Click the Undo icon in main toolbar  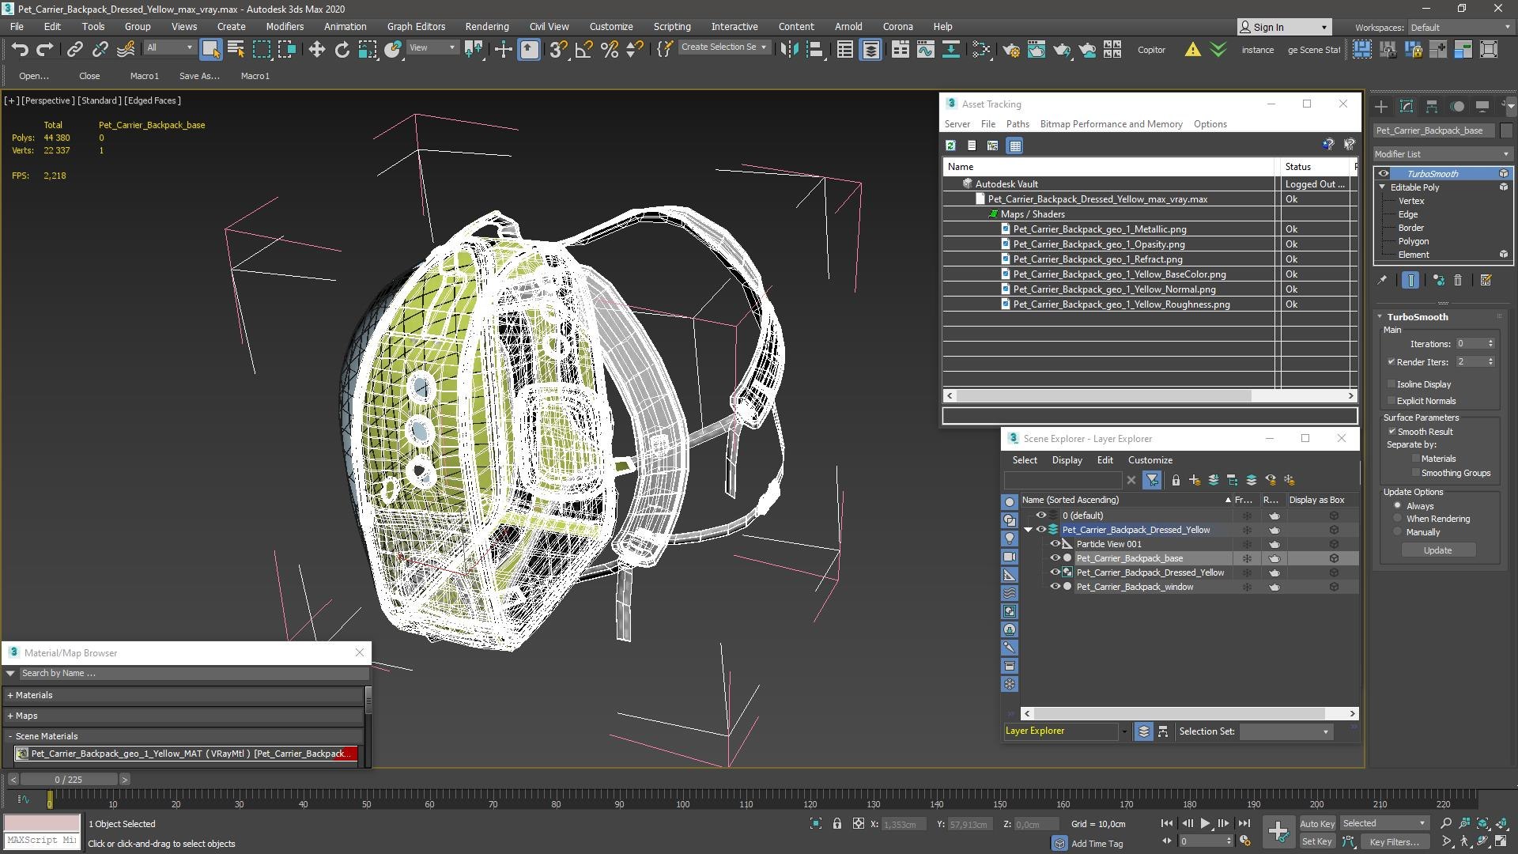point(19,49)
